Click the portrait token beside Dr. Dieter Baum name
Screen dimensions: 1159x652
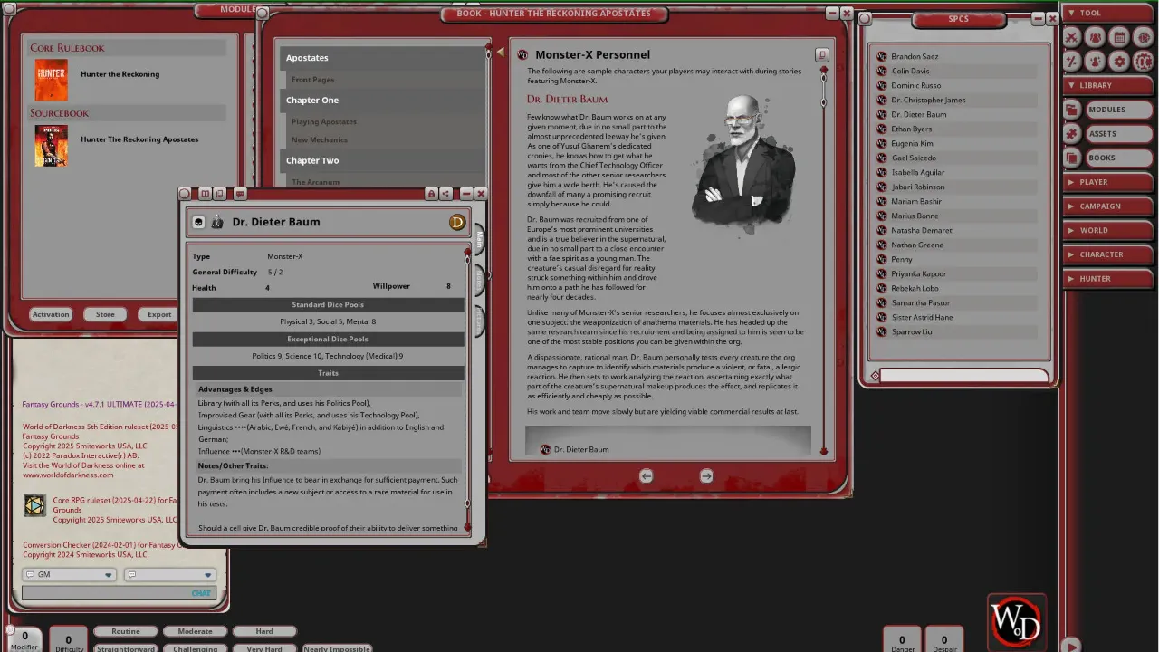click(217, 222)
